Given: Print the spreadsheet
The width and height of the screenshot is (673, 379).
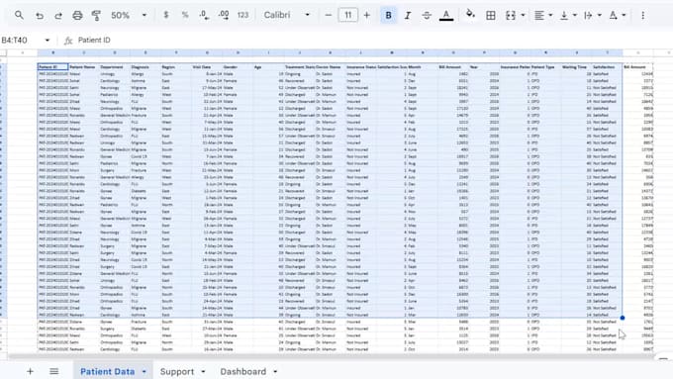Looking at the screenshot, I should tap(77, 16).
